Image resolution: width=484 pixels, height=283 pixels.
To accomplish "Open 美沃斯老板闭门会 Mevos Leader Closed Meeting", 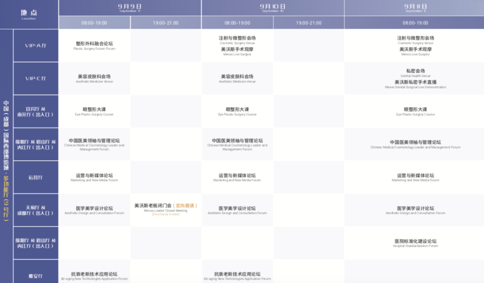I will tap(166, 210).
